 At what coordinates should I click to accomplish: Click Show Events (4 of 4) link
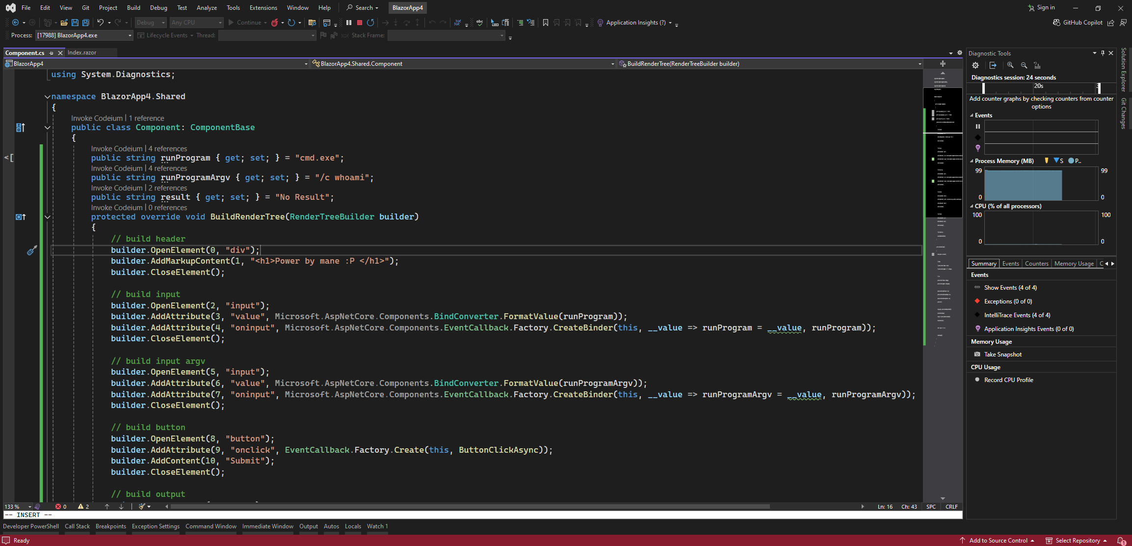point(1010,288)
